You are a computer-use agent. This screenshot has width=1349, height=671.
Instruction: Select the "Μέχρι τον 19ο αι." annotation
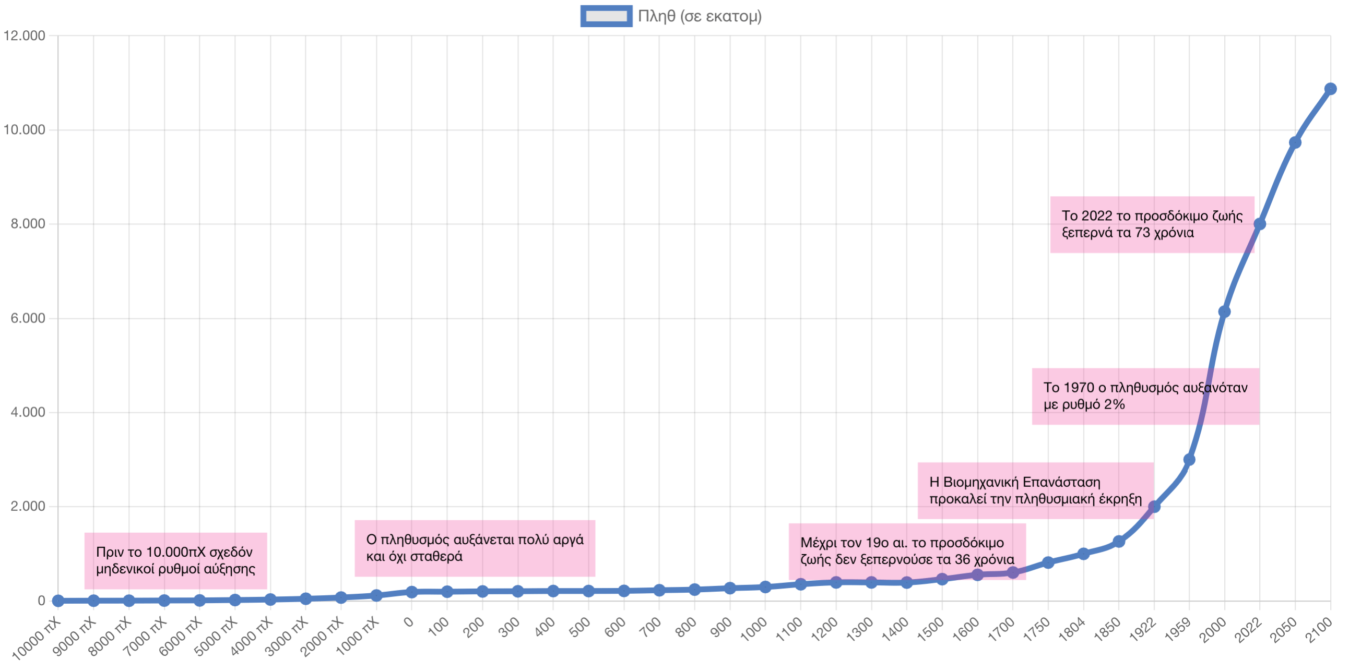click(x=907, y=551)
